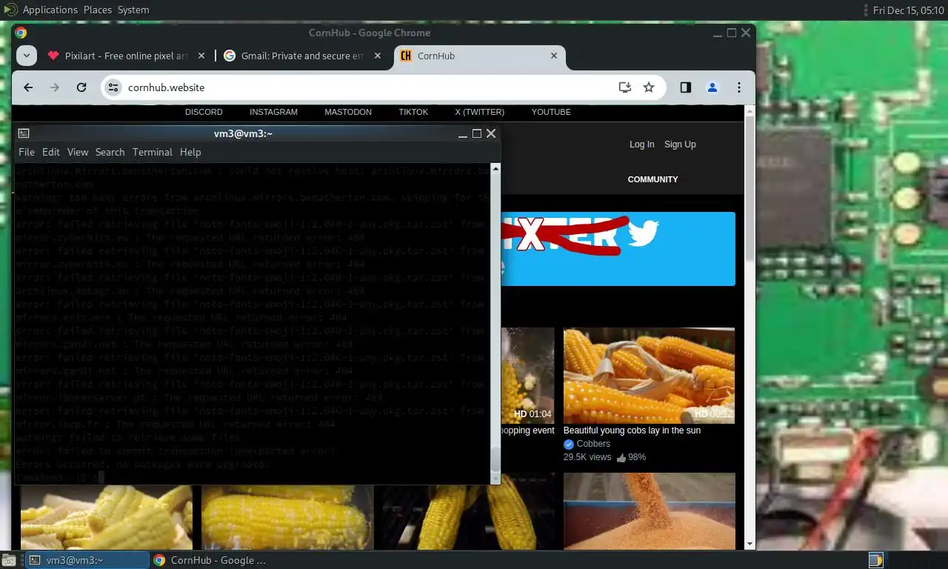The image size is (948, 569).
Task: Expand the tab search dropdown in Chrome
Action: 27,56
